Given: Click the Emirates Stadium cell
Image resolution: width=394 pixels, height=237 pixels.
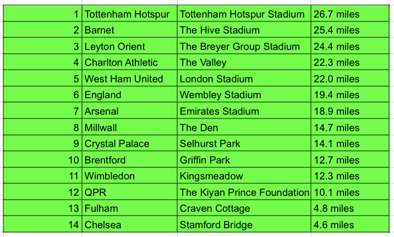Looking at the screenshot, I should [x=244, y=111].
